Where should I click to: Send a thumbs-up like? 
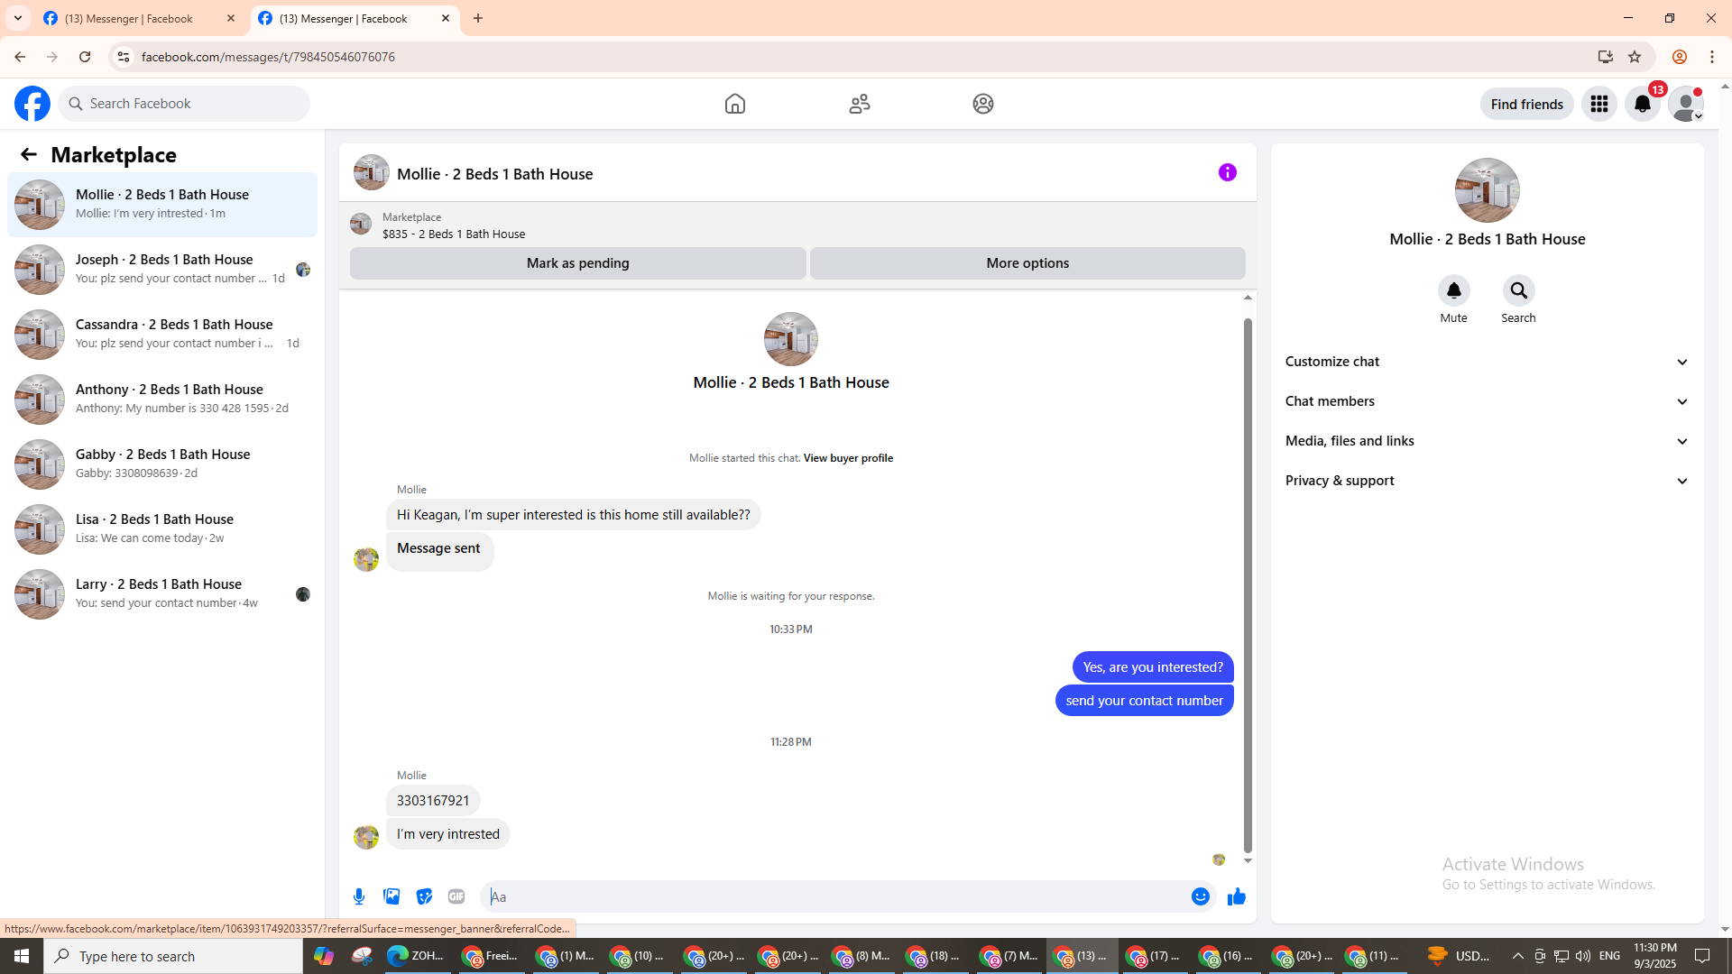tap(1237, 896)
